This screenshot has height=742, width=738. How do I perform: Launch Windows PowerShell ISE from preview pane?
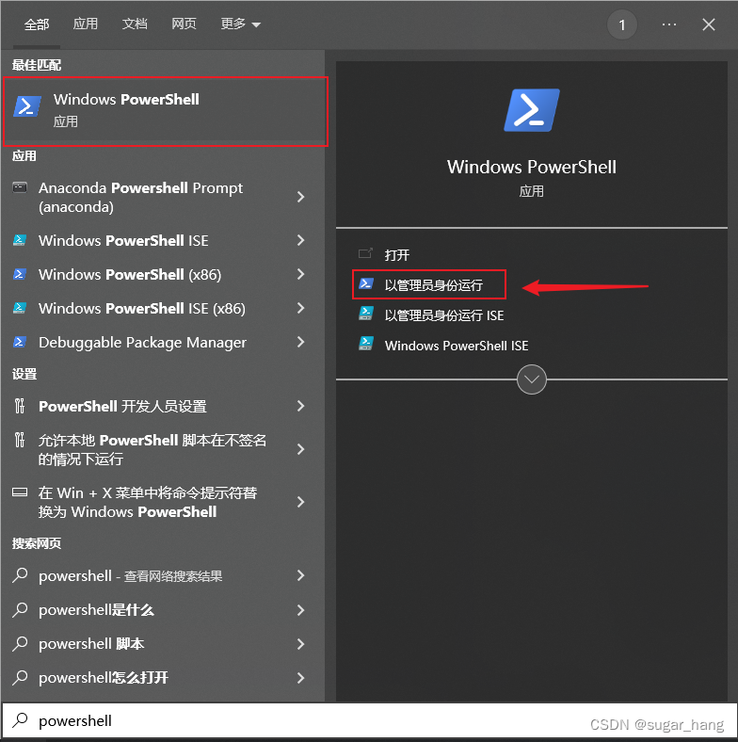click(457, 346)
